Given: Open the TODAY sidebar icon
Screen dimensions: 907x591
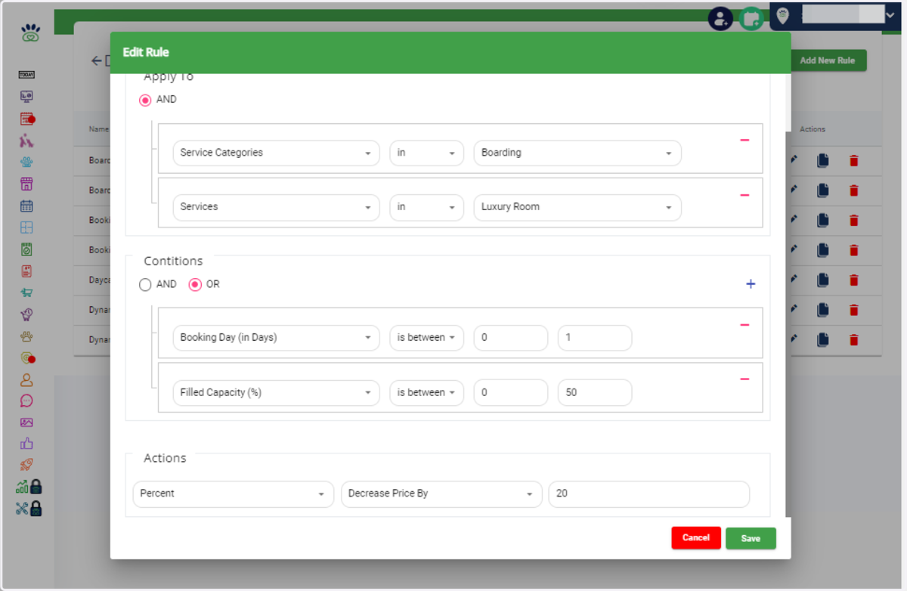Looking at the screenshot, I should tap(26, 75).
